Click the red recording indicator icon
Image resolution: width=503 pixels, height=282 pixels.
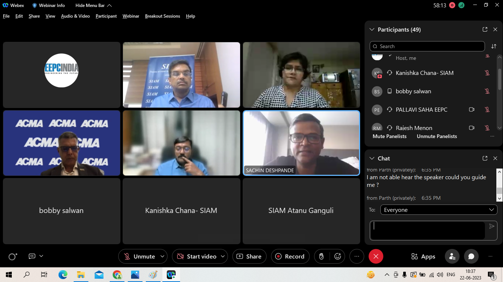click(x=452, y=5)
